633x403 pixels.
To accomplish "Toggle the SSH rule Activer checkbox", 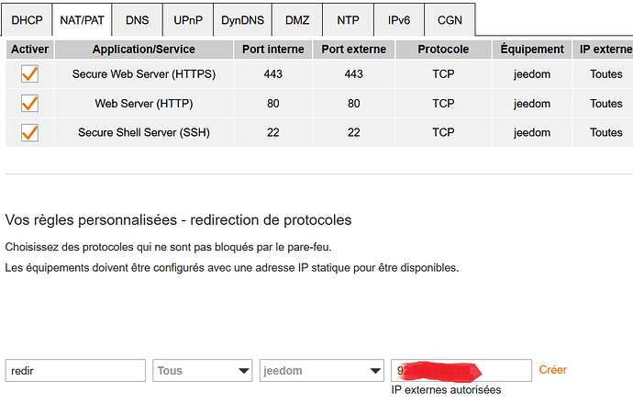I will [28, 133].
